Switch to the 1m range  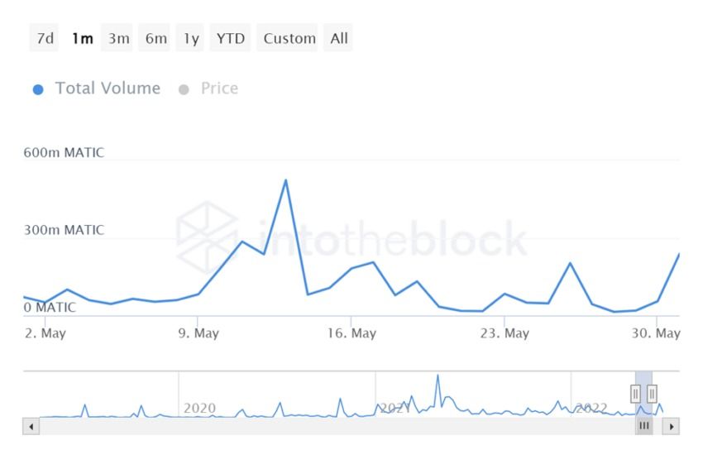[x=82, y=38]
